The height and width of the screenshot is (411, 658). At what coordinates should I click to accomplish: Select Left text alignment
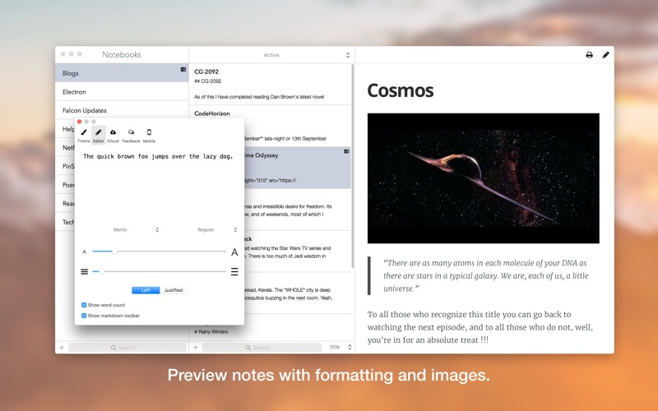pyautogui.click(x=146, y=290)
